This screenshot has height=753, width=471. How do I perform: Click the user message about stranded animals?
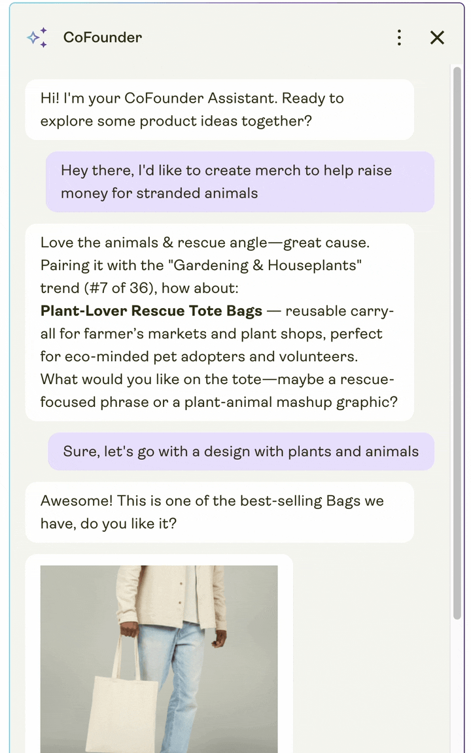pyautogui.click(x=239, y=182)
